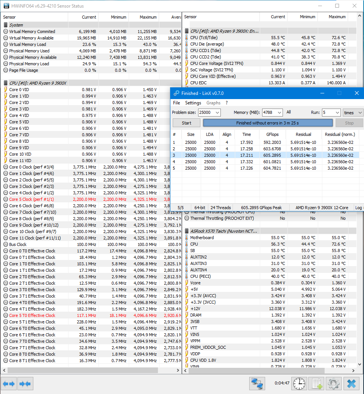This screenshot has height=394, width=364.
Task: Click the log file with plus icon
Action: [x=316, y=384]
